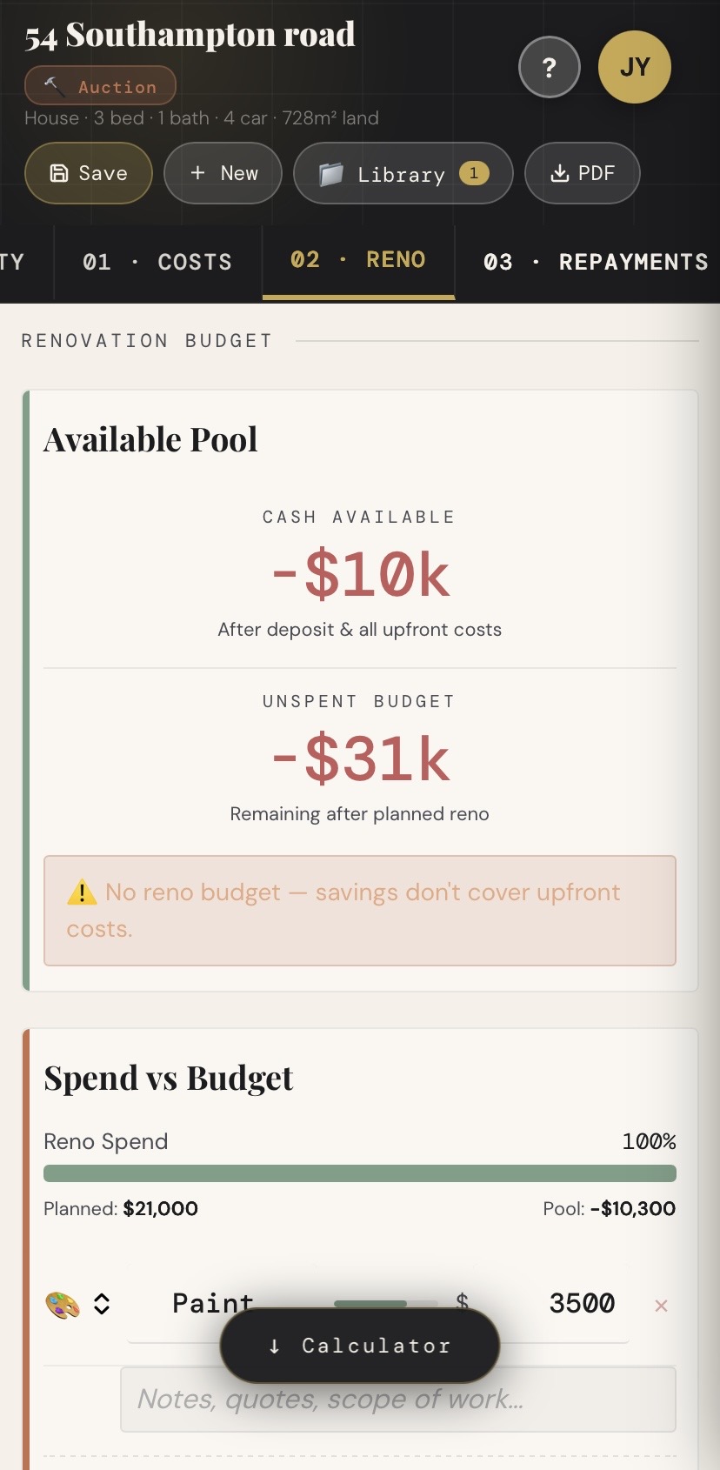Click the up-down reorder chevrons next to Paint

coord(102,1304)
